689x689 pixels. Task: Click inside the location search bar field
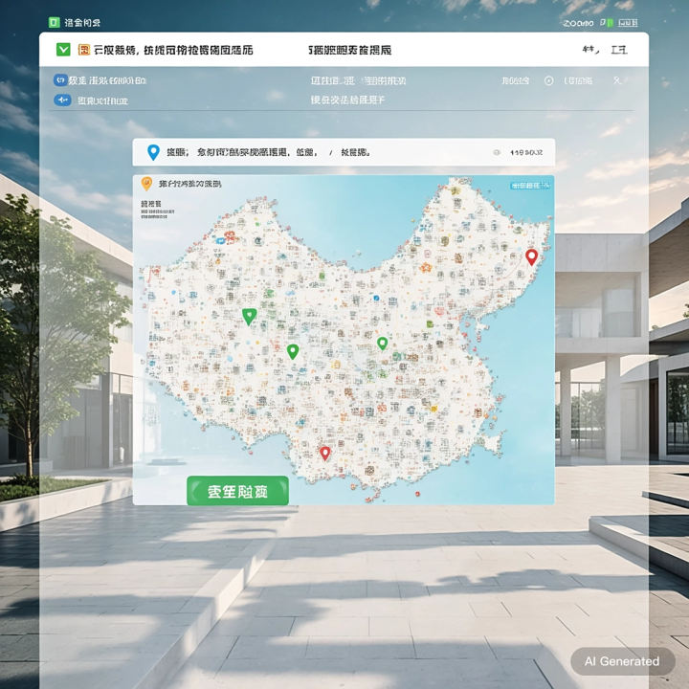[x=344, y=152]
